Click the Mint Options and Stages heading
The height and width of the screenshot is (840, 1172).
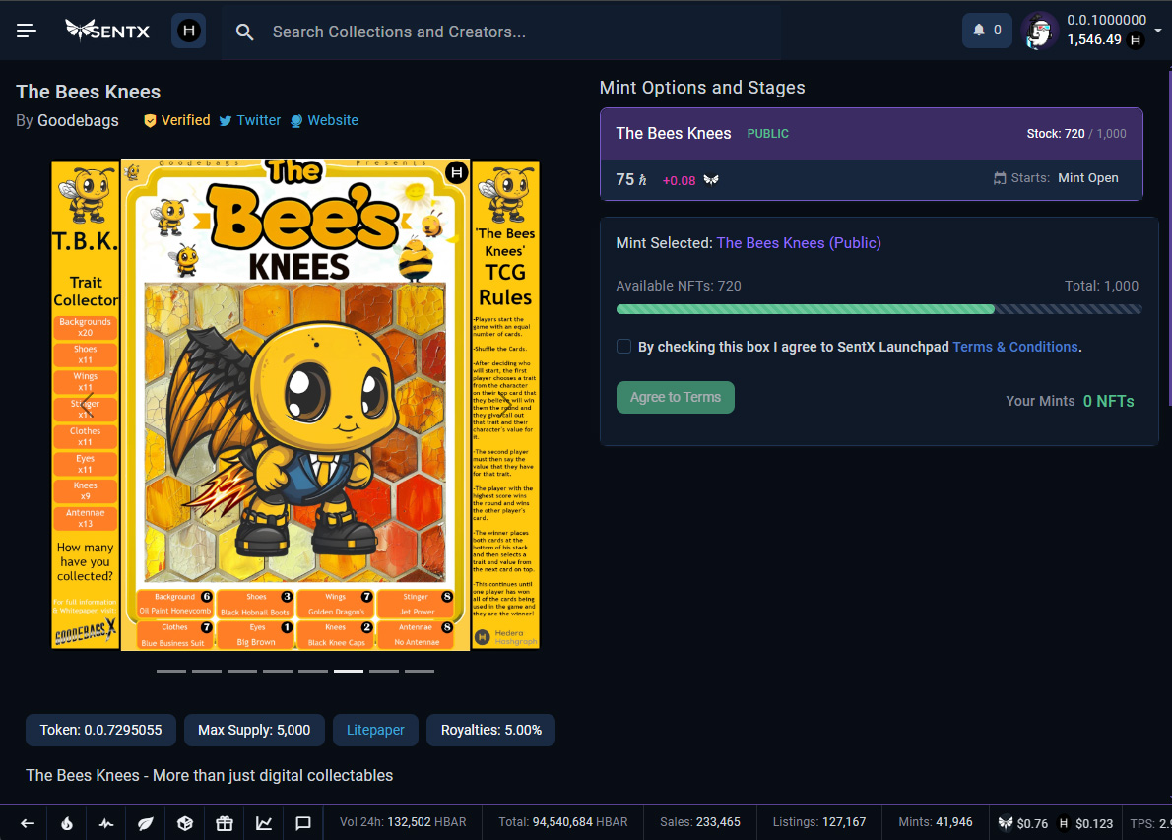pyautogui.click(x=702, y=88)
